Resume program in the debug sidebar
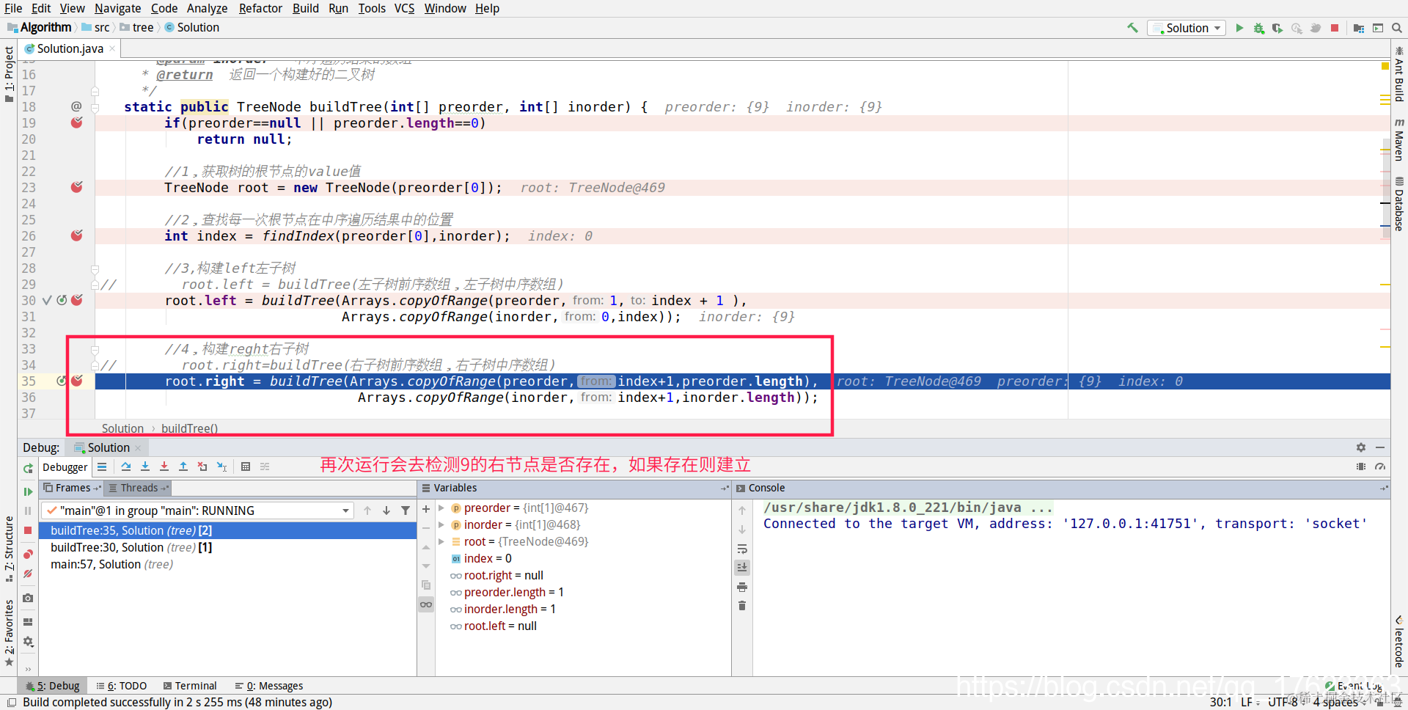 point(28,491)
